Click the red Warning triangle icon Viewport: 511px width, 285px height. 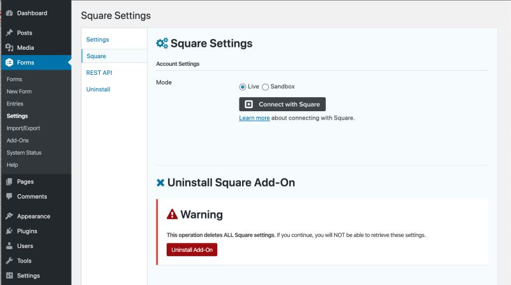point(172,214)
